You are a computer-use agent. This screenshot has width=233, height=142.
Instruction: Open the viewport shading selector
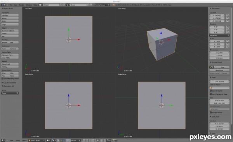[x=49, y=140]
